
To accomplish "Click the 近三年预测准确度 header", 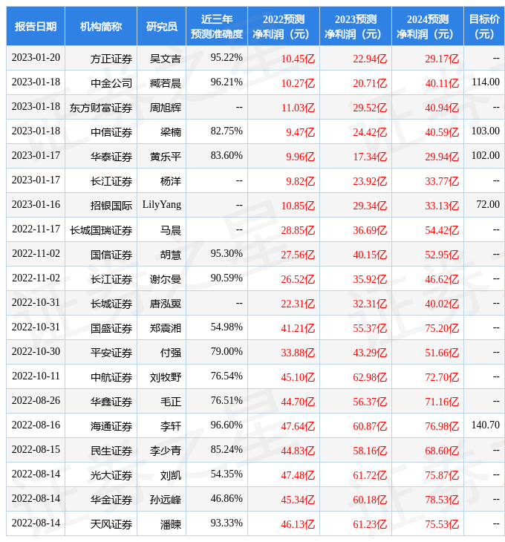I will click(x=216, y=27).
